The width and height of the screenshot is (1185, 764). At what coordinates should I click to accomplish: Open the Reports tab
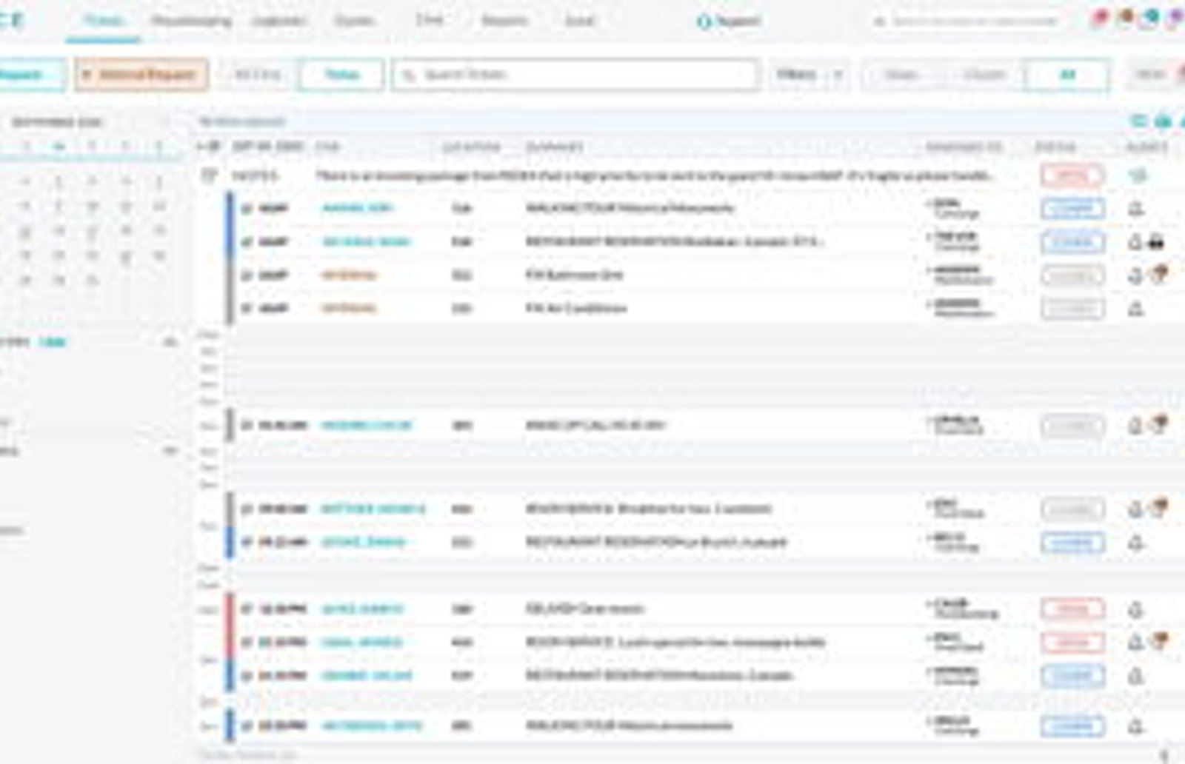504,21
